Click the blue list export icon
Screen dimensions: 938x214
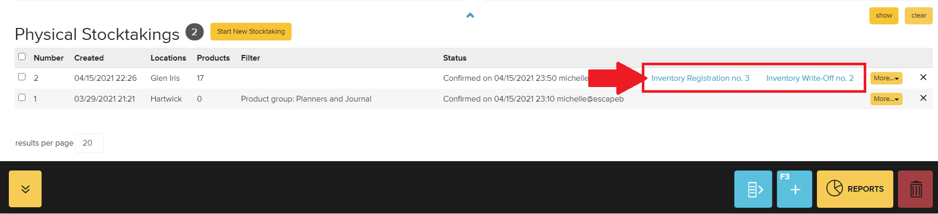pos(753,189)
